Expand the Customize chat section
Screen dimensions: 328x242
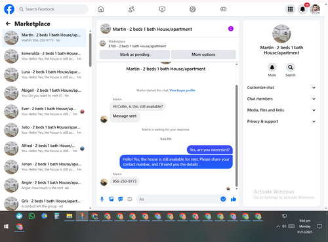(281, 87)
